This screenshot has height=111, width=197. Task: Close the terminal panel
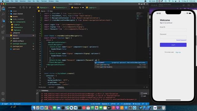147,87
